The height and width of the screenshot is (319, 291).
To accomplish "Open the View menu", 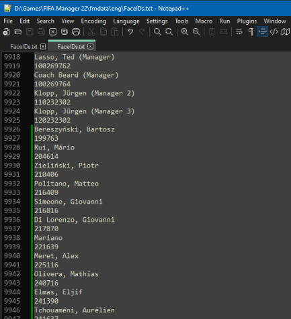I will 68,21.
